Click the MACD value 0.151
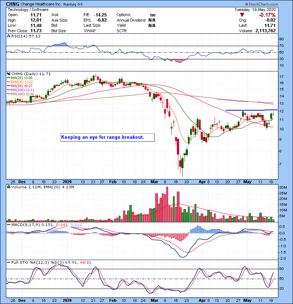 47,225
